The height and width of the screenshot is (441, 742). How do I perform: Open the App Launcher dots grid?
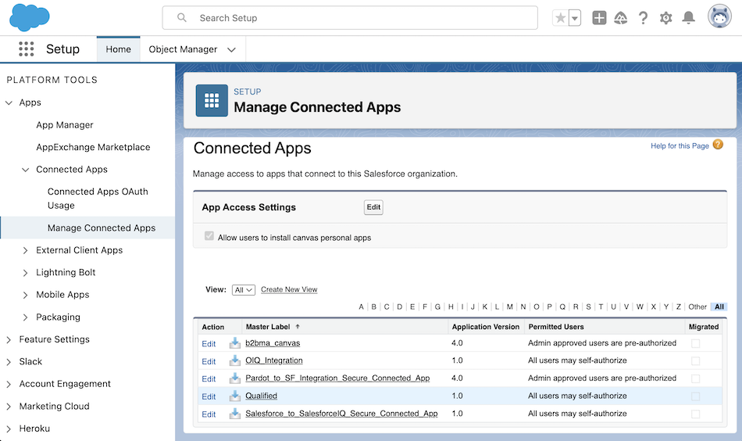coord(26,48)
